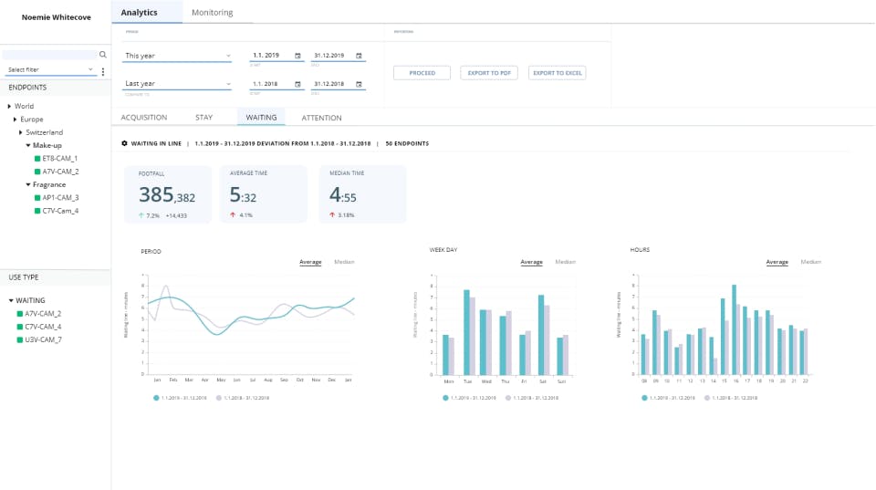The image size is (876, 490).
Task: Click the gear icon beside Waiting in Line
Action: pos(125,143)
